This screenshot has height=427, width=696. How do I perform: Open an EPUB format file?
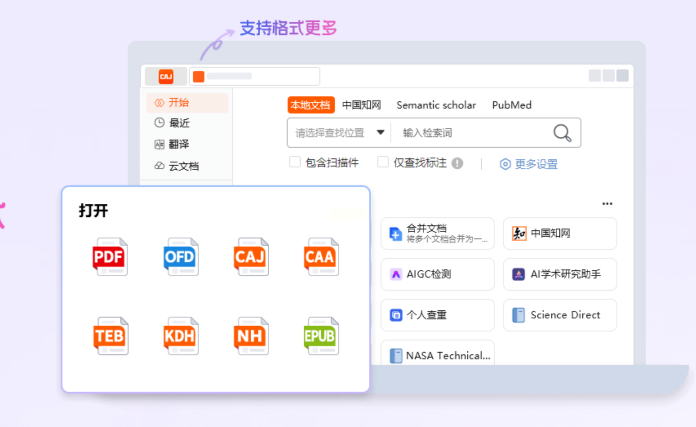point(321,336)
